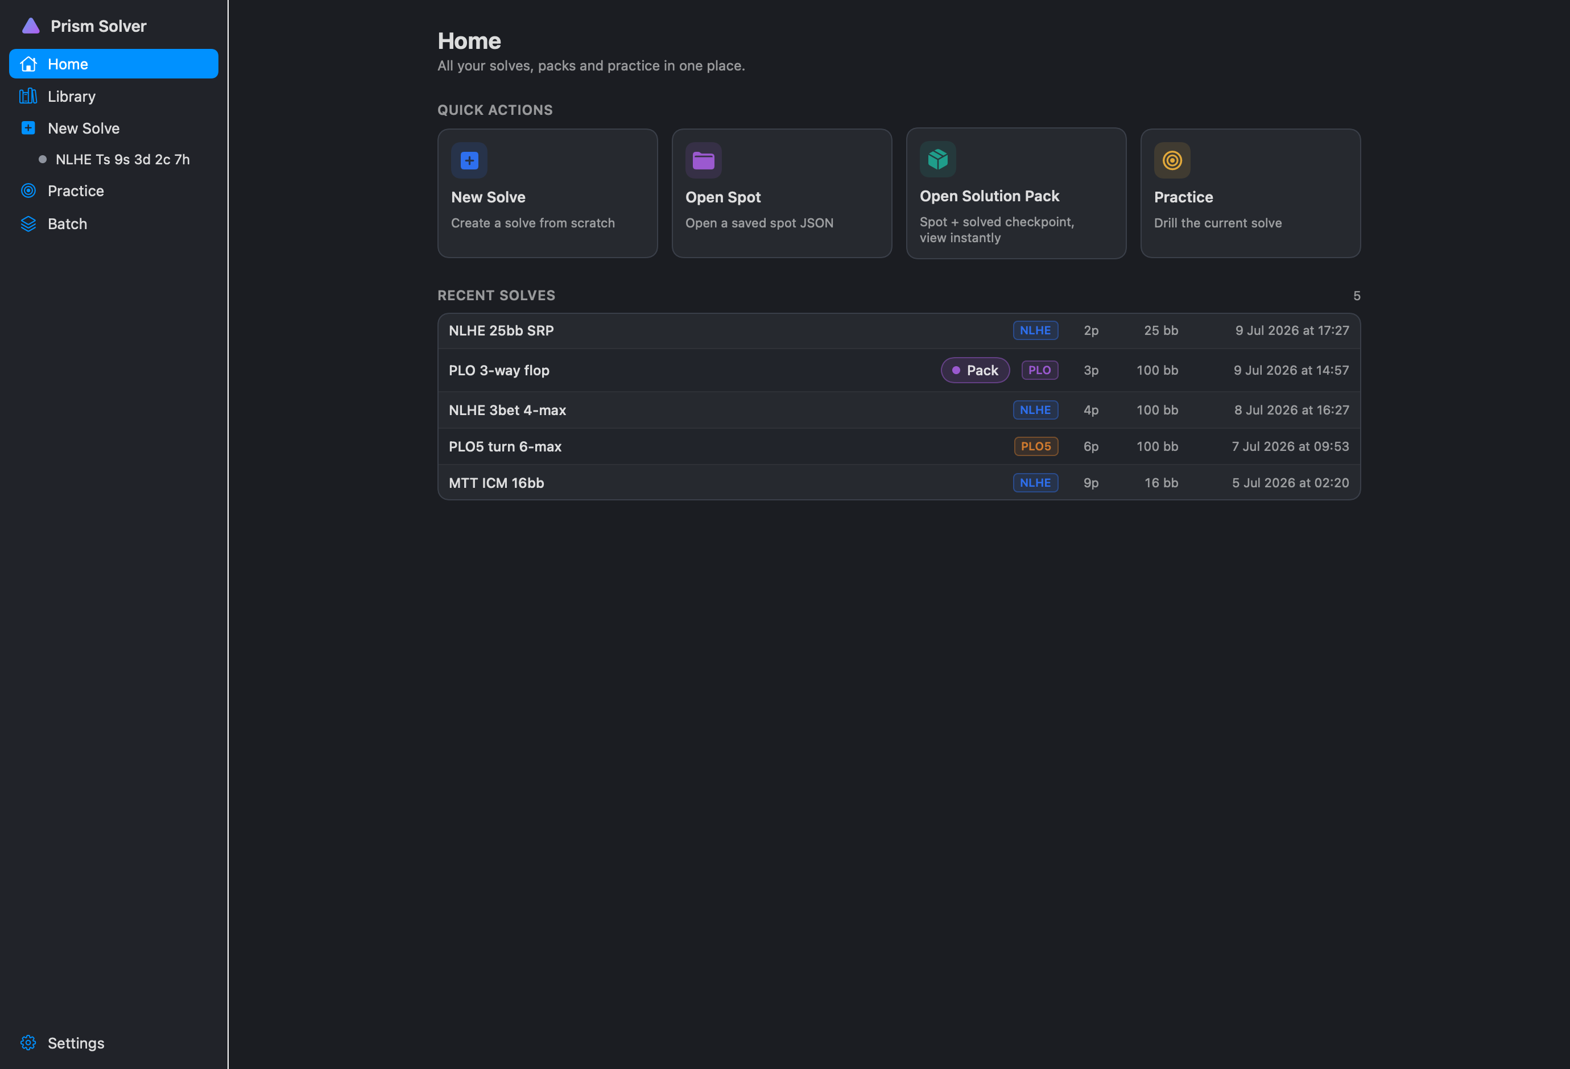
Task: Click the Pack badge on PLO 3-way flop
Action: [975, 370]
